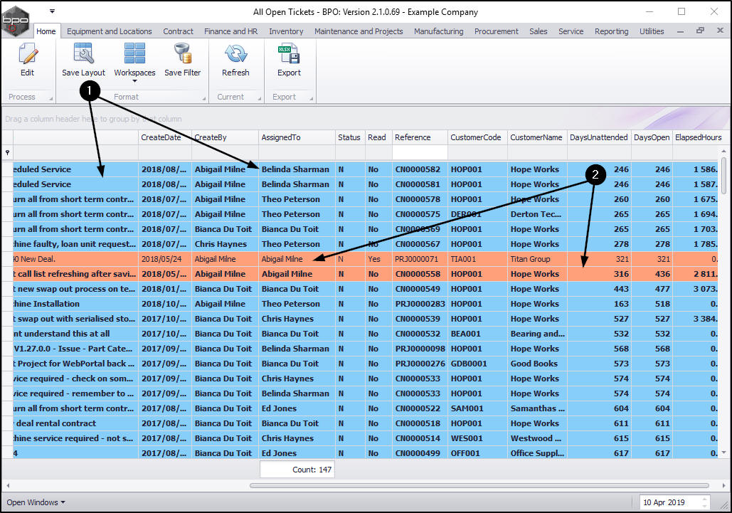
Task: Open the Inventory tab
Action: [x=286, y=31]
